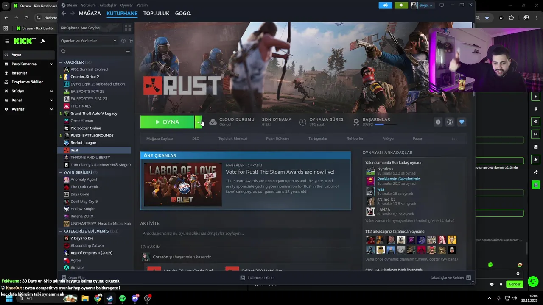Bookmark page with Chrome star icon
The image size is (543, 305).
tap(487, 18)
